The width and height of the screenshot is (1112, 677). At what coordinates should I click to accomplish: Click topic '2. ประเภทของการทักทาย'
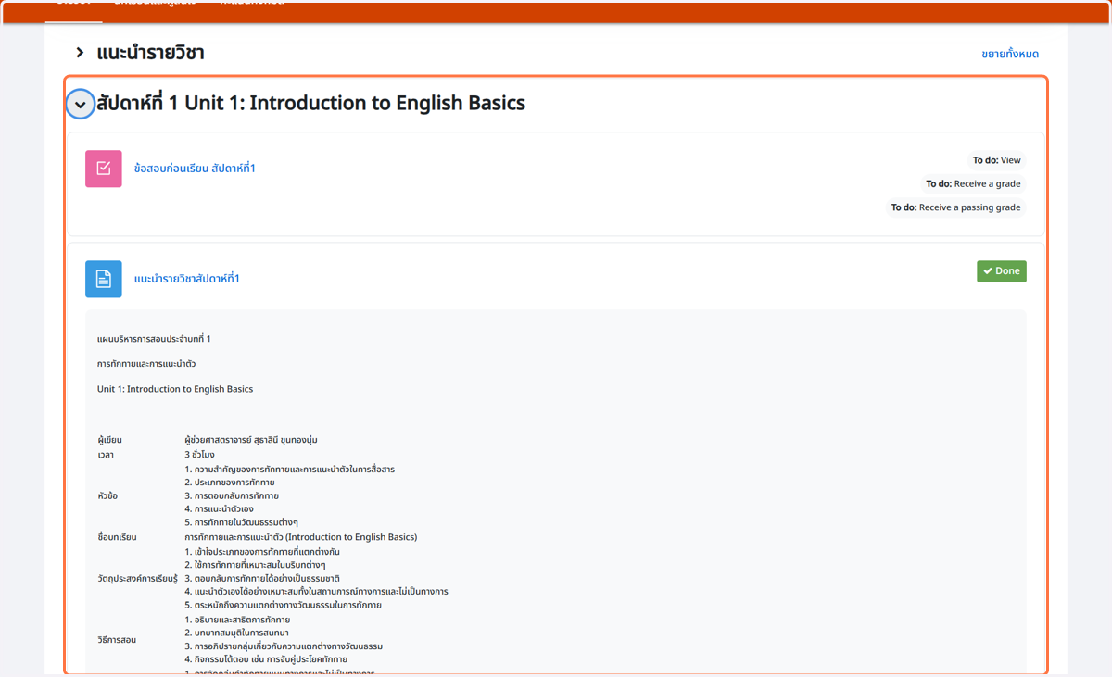[230, 483]
